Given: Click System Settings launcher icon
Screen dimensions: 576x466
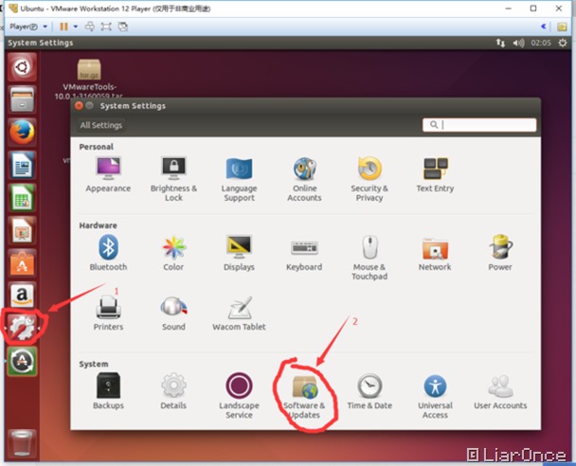Looking at the screenshot, I should pyautogui.click(x=23, y=327).
